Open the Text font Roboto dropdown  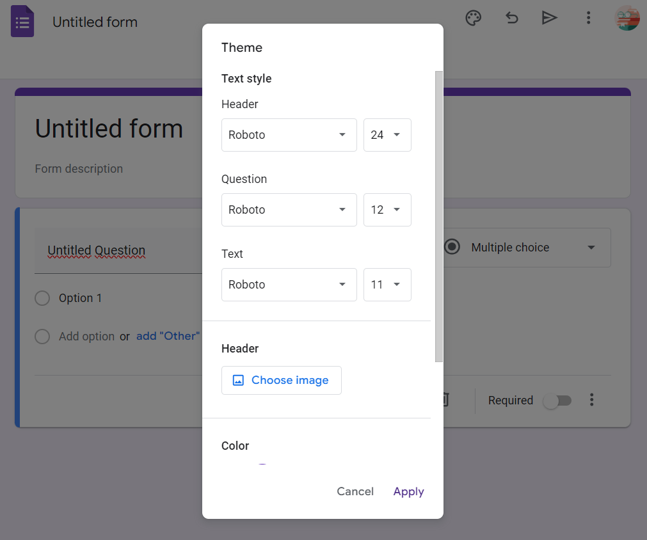289,285
